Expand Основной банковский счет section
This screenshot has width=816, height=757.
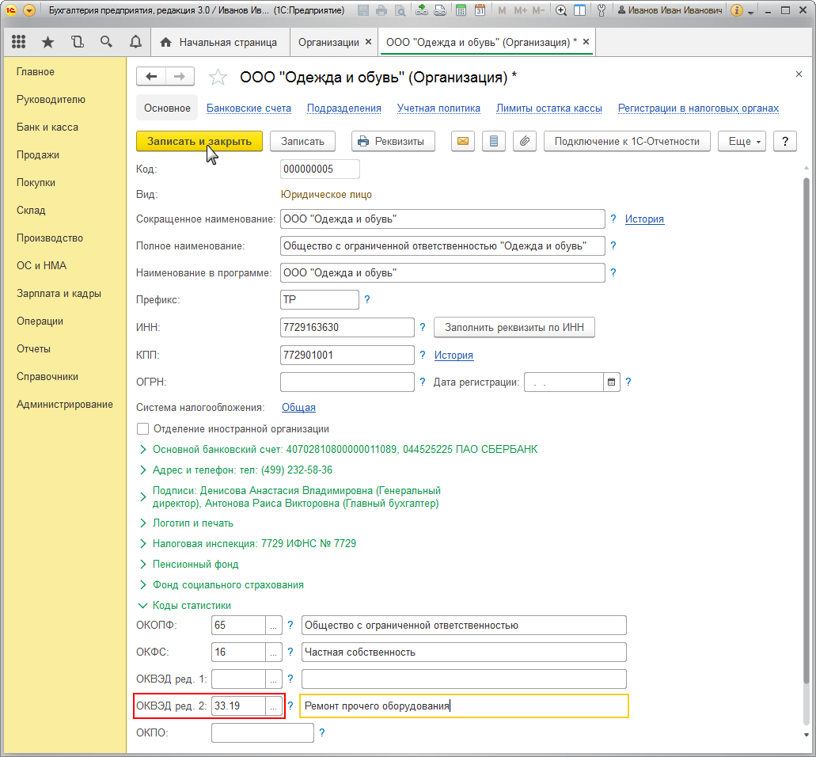tap(143, 449)
